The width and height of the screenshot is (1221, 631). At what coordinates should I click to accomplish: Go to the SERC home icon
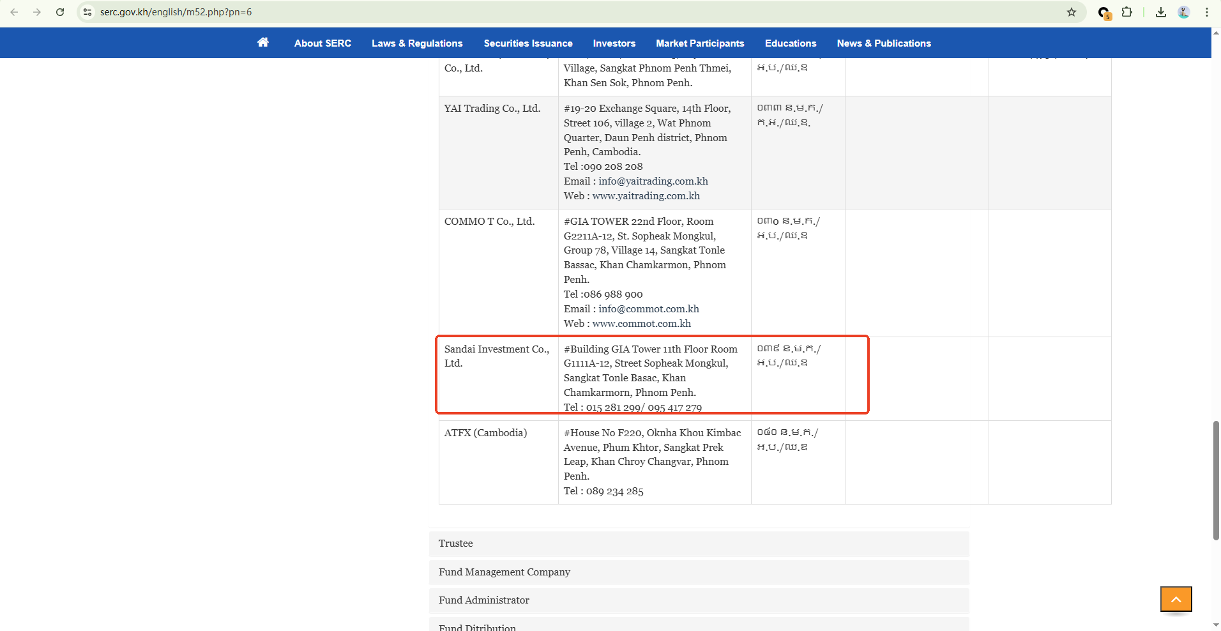[263, 43]
